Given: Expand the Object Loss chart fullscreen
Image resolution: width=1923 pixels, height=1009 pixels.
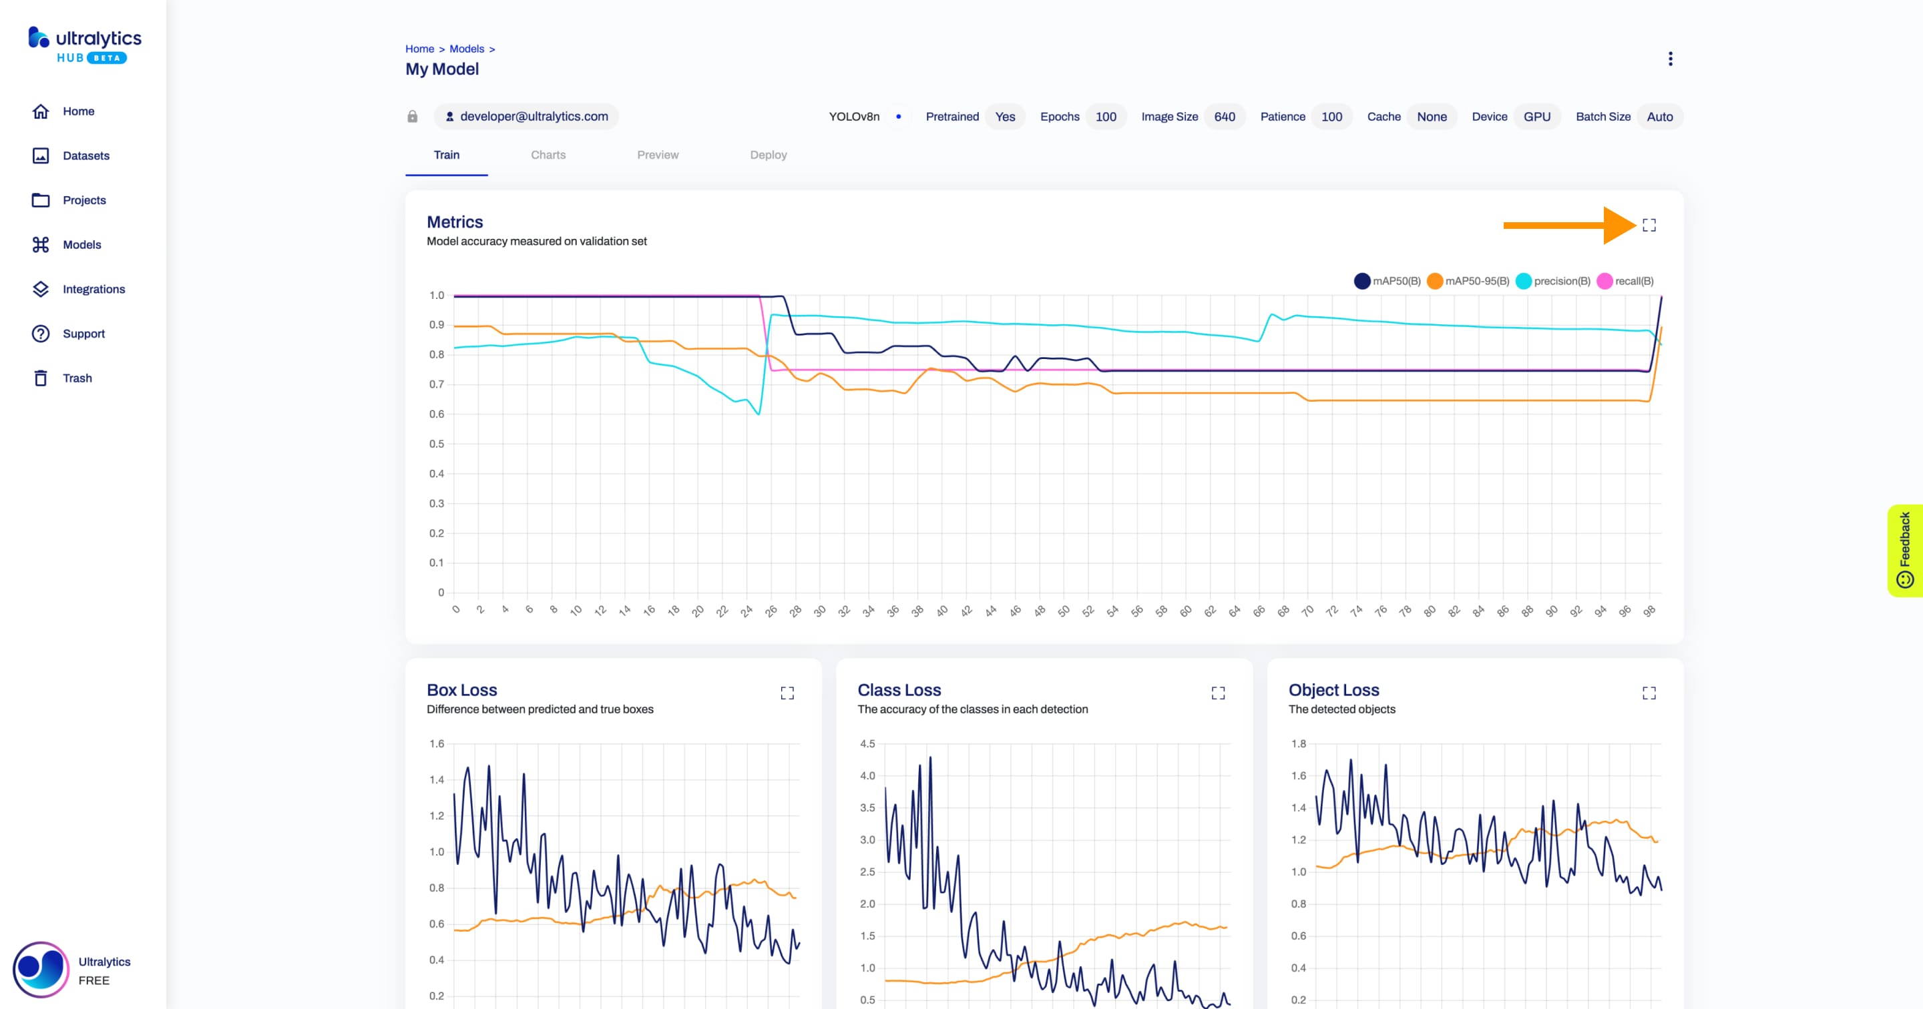Looking at the screenshot, I should [x=1649, y=693].
